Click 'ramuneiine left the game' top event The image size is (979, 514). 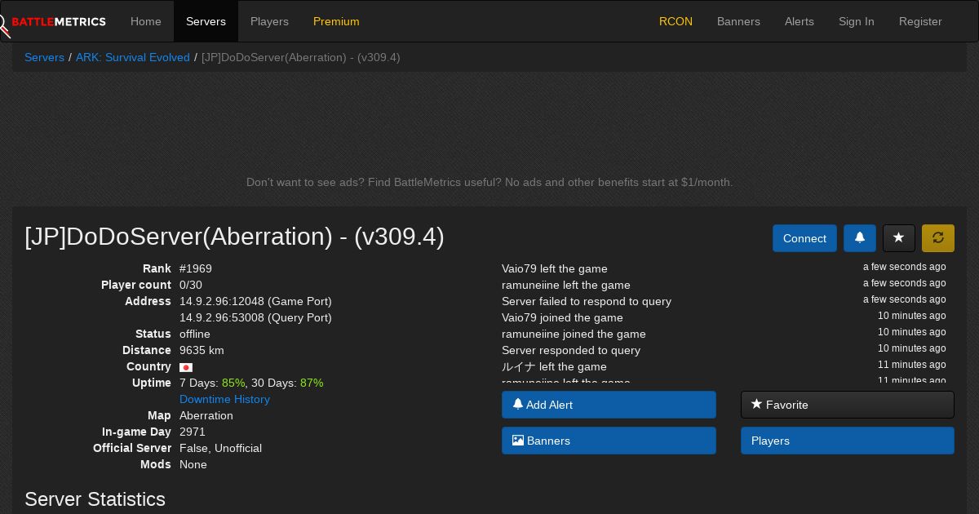[566, 285]
